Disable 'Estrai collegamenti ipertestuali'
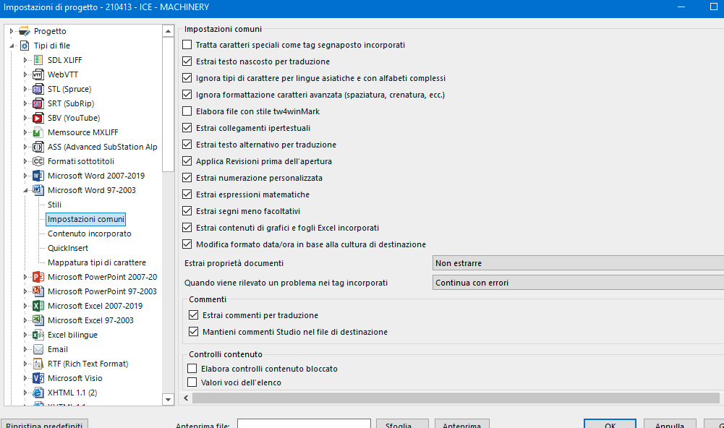The image size is (724, 428). coord(187,127)
